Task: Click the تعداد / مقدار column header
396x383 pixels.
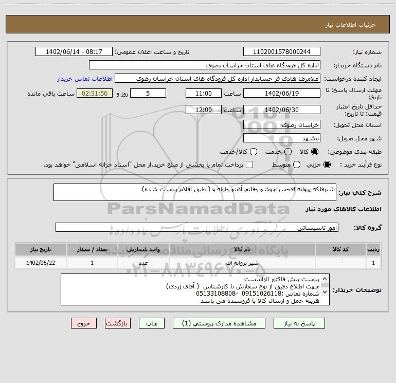Action: 92,249
